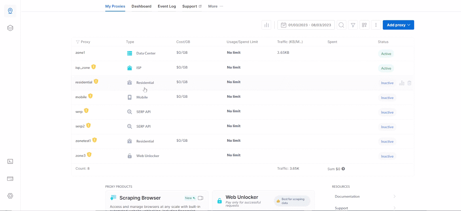Click the Data Center type icon for zone1
This screenshot has width=461, height=211.
[130, 53]
